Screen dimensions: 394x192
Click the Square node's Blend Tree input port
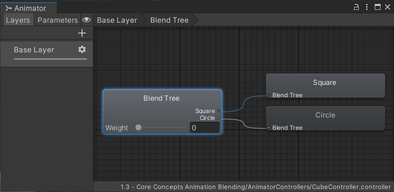[x=268, y=95]
